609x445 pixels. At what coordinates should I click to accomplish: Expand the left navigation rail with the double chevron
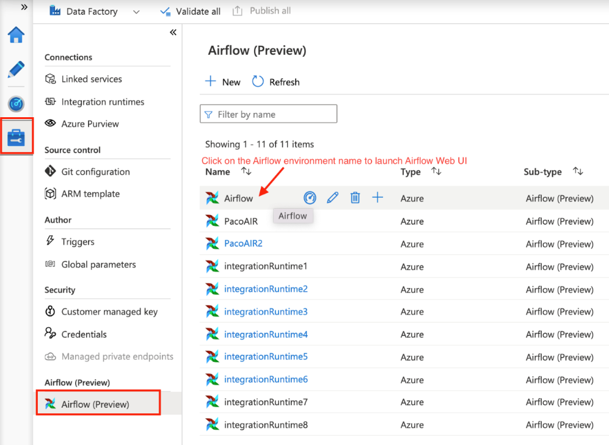point(24,7)
